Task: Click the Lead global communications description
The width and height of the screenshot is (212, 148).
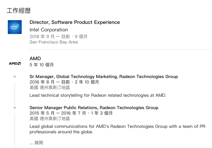Action: [118, 129]
